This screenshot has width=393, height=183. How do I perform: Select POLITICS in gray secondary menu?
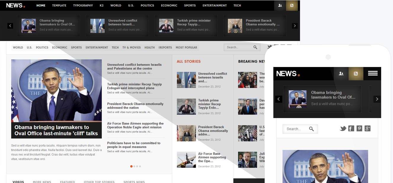click(x=42, y=47)
